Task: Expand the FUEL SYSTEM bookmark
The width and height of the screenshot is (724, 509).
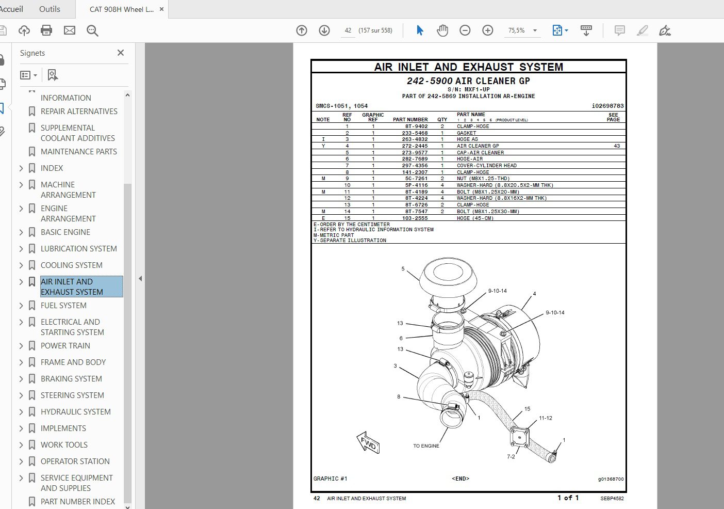Action: point(21,305)
